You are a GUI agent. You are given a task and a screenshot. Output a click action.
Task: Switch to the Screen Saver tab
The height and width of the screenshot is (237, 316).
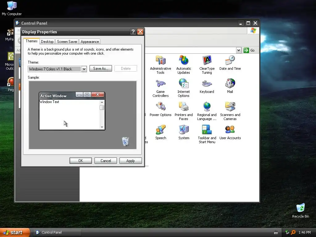pos(67,42)
